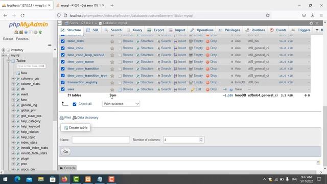Favorite the time_zone table star
Screen dimensions: 327x184
(x=112, y=48)
